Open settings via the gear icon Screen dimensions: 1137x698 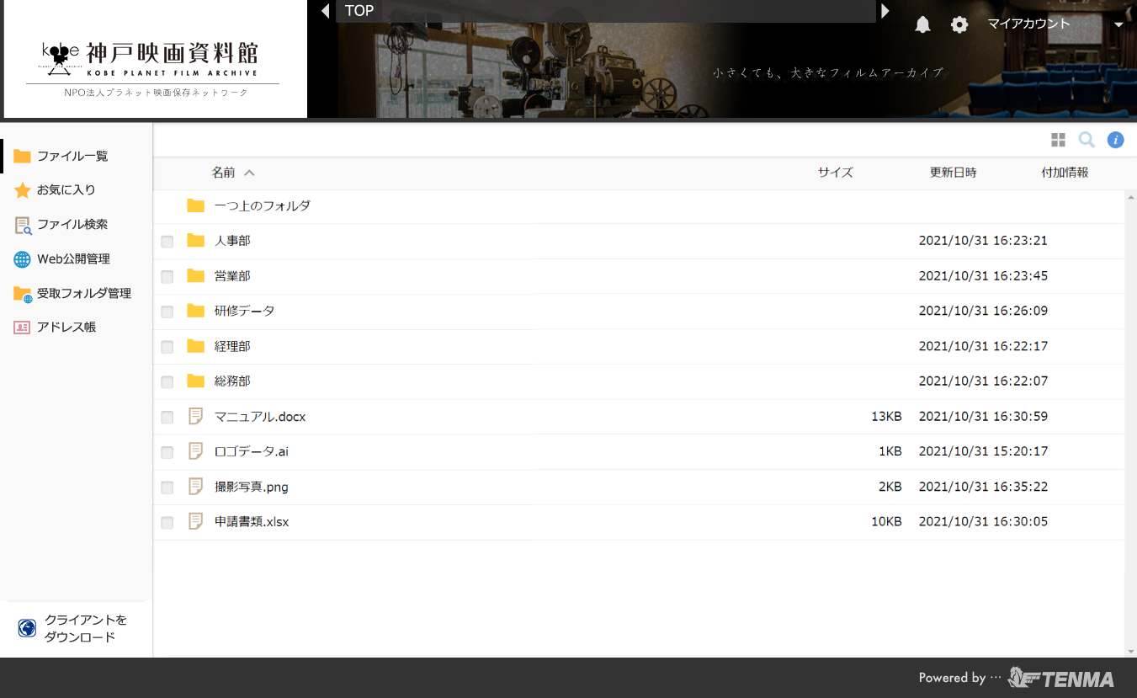(959, 24)
